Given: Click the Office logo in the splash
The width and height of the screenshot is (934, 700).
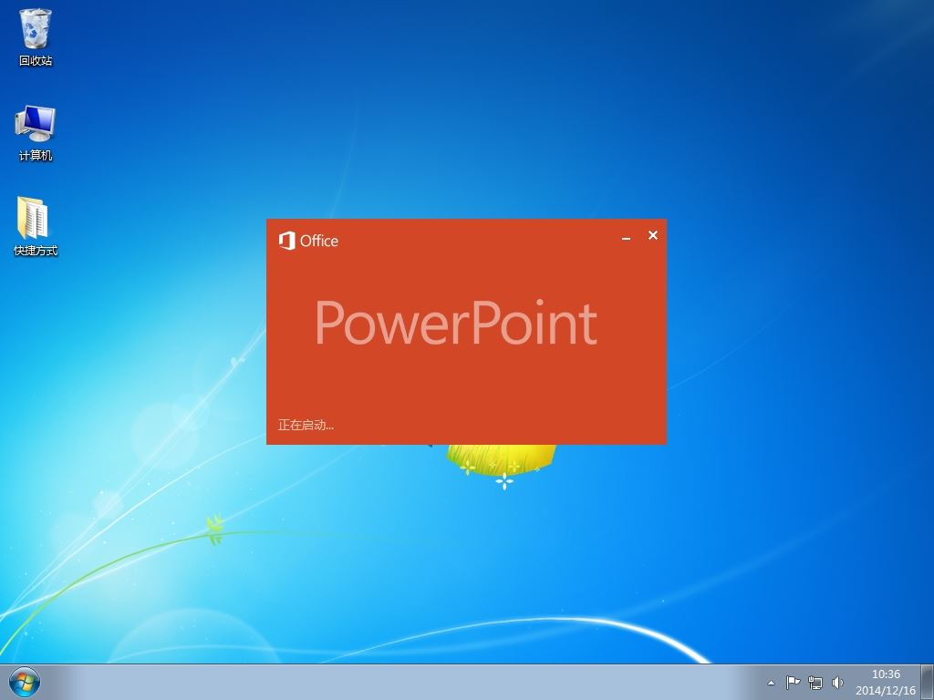Looking at the screenshot, I should click(308, 241).
